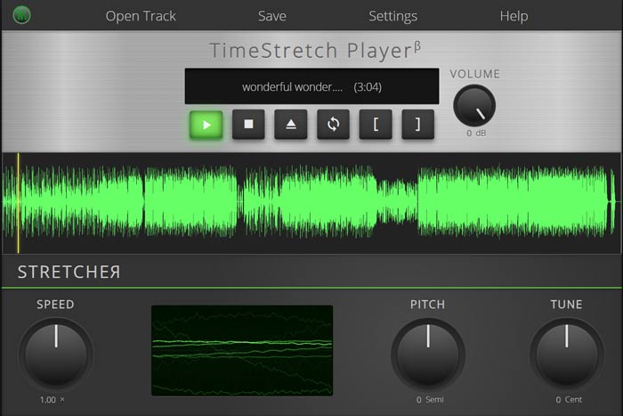Open the Settings menu

(x=392, y=16)
